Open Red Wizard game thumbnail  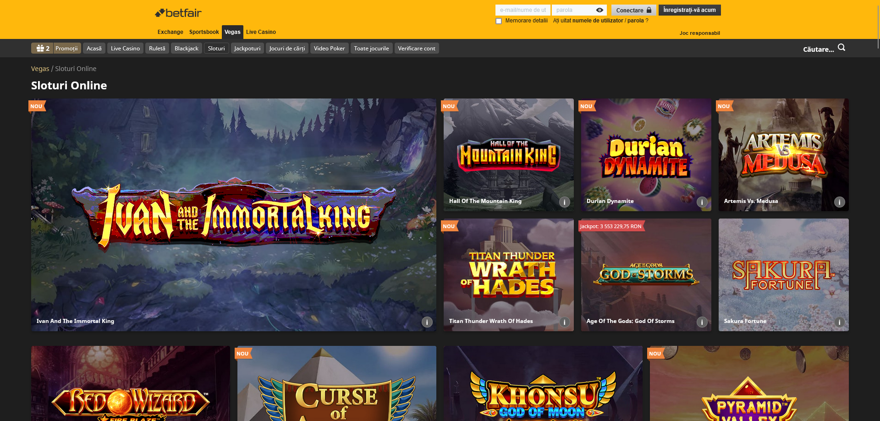(131, 383)
